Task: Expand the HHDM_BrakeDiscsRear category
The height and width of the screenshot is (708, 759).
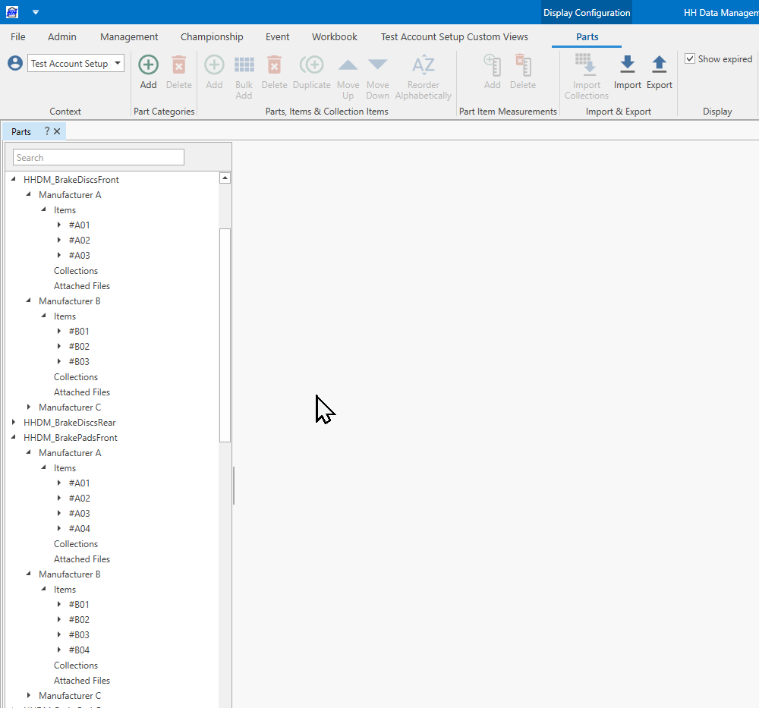Action: 14,423
